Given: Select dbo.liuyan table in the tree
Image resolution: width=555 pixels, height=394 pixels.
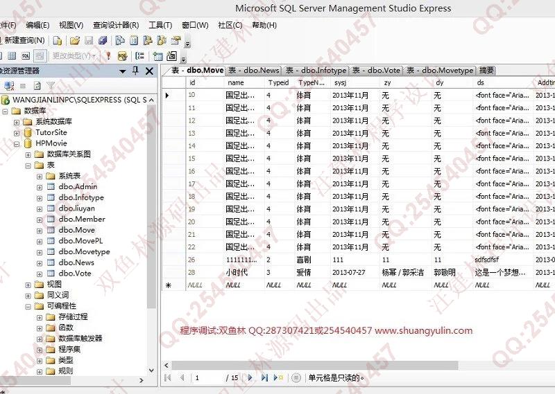Looking at the screenshot, I should click(77, 208).
